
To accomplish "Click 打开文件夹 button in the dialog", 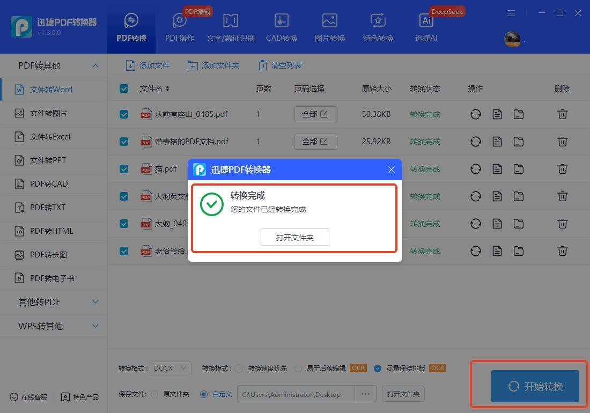I will click(x=294, y=237).
